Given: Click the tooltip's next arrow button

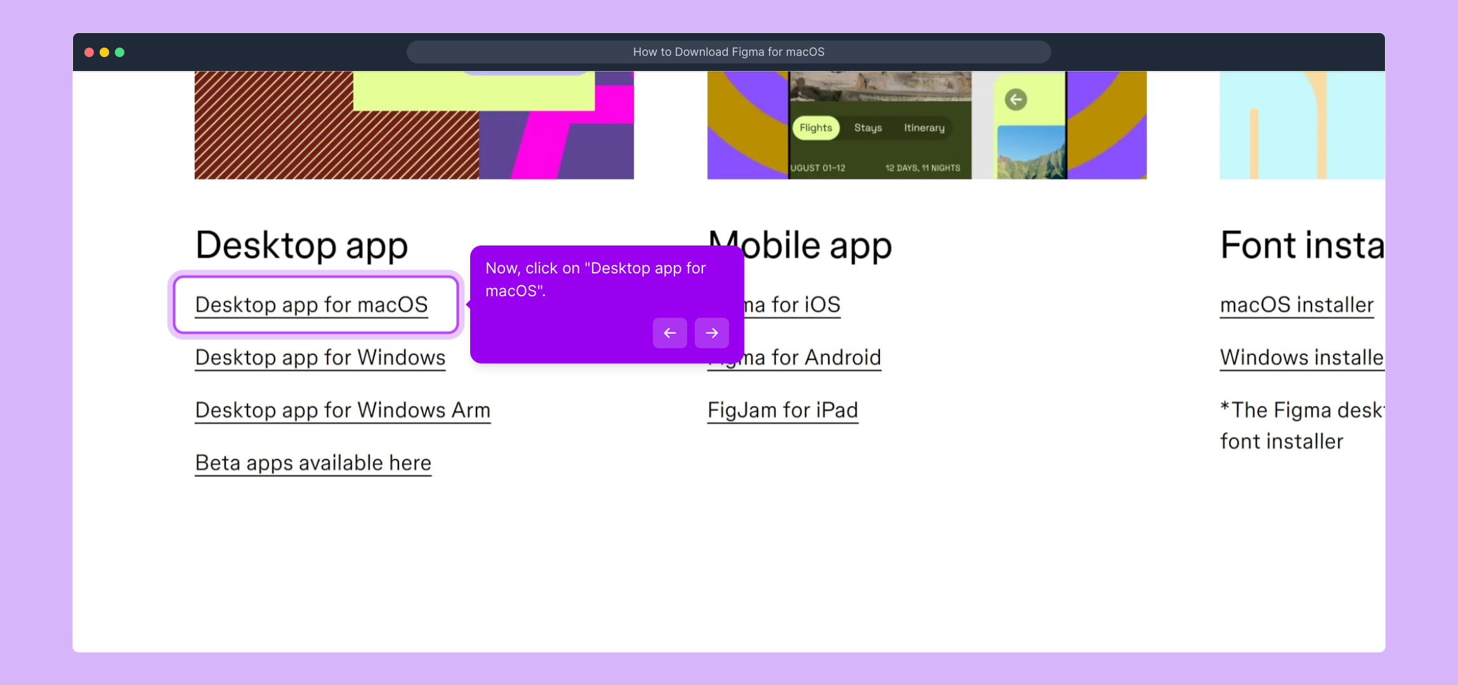Looking at the screenshot, I should [711, 333].
